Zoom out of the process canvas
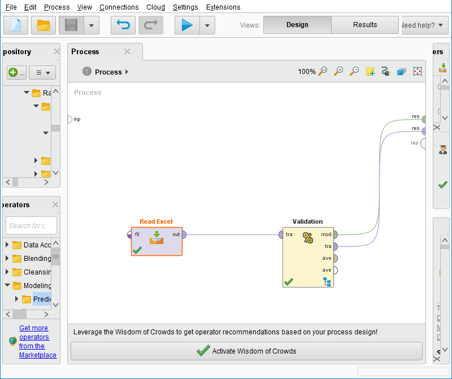Image resolution: width=452 pixels, height=379 pixels. 354,71
